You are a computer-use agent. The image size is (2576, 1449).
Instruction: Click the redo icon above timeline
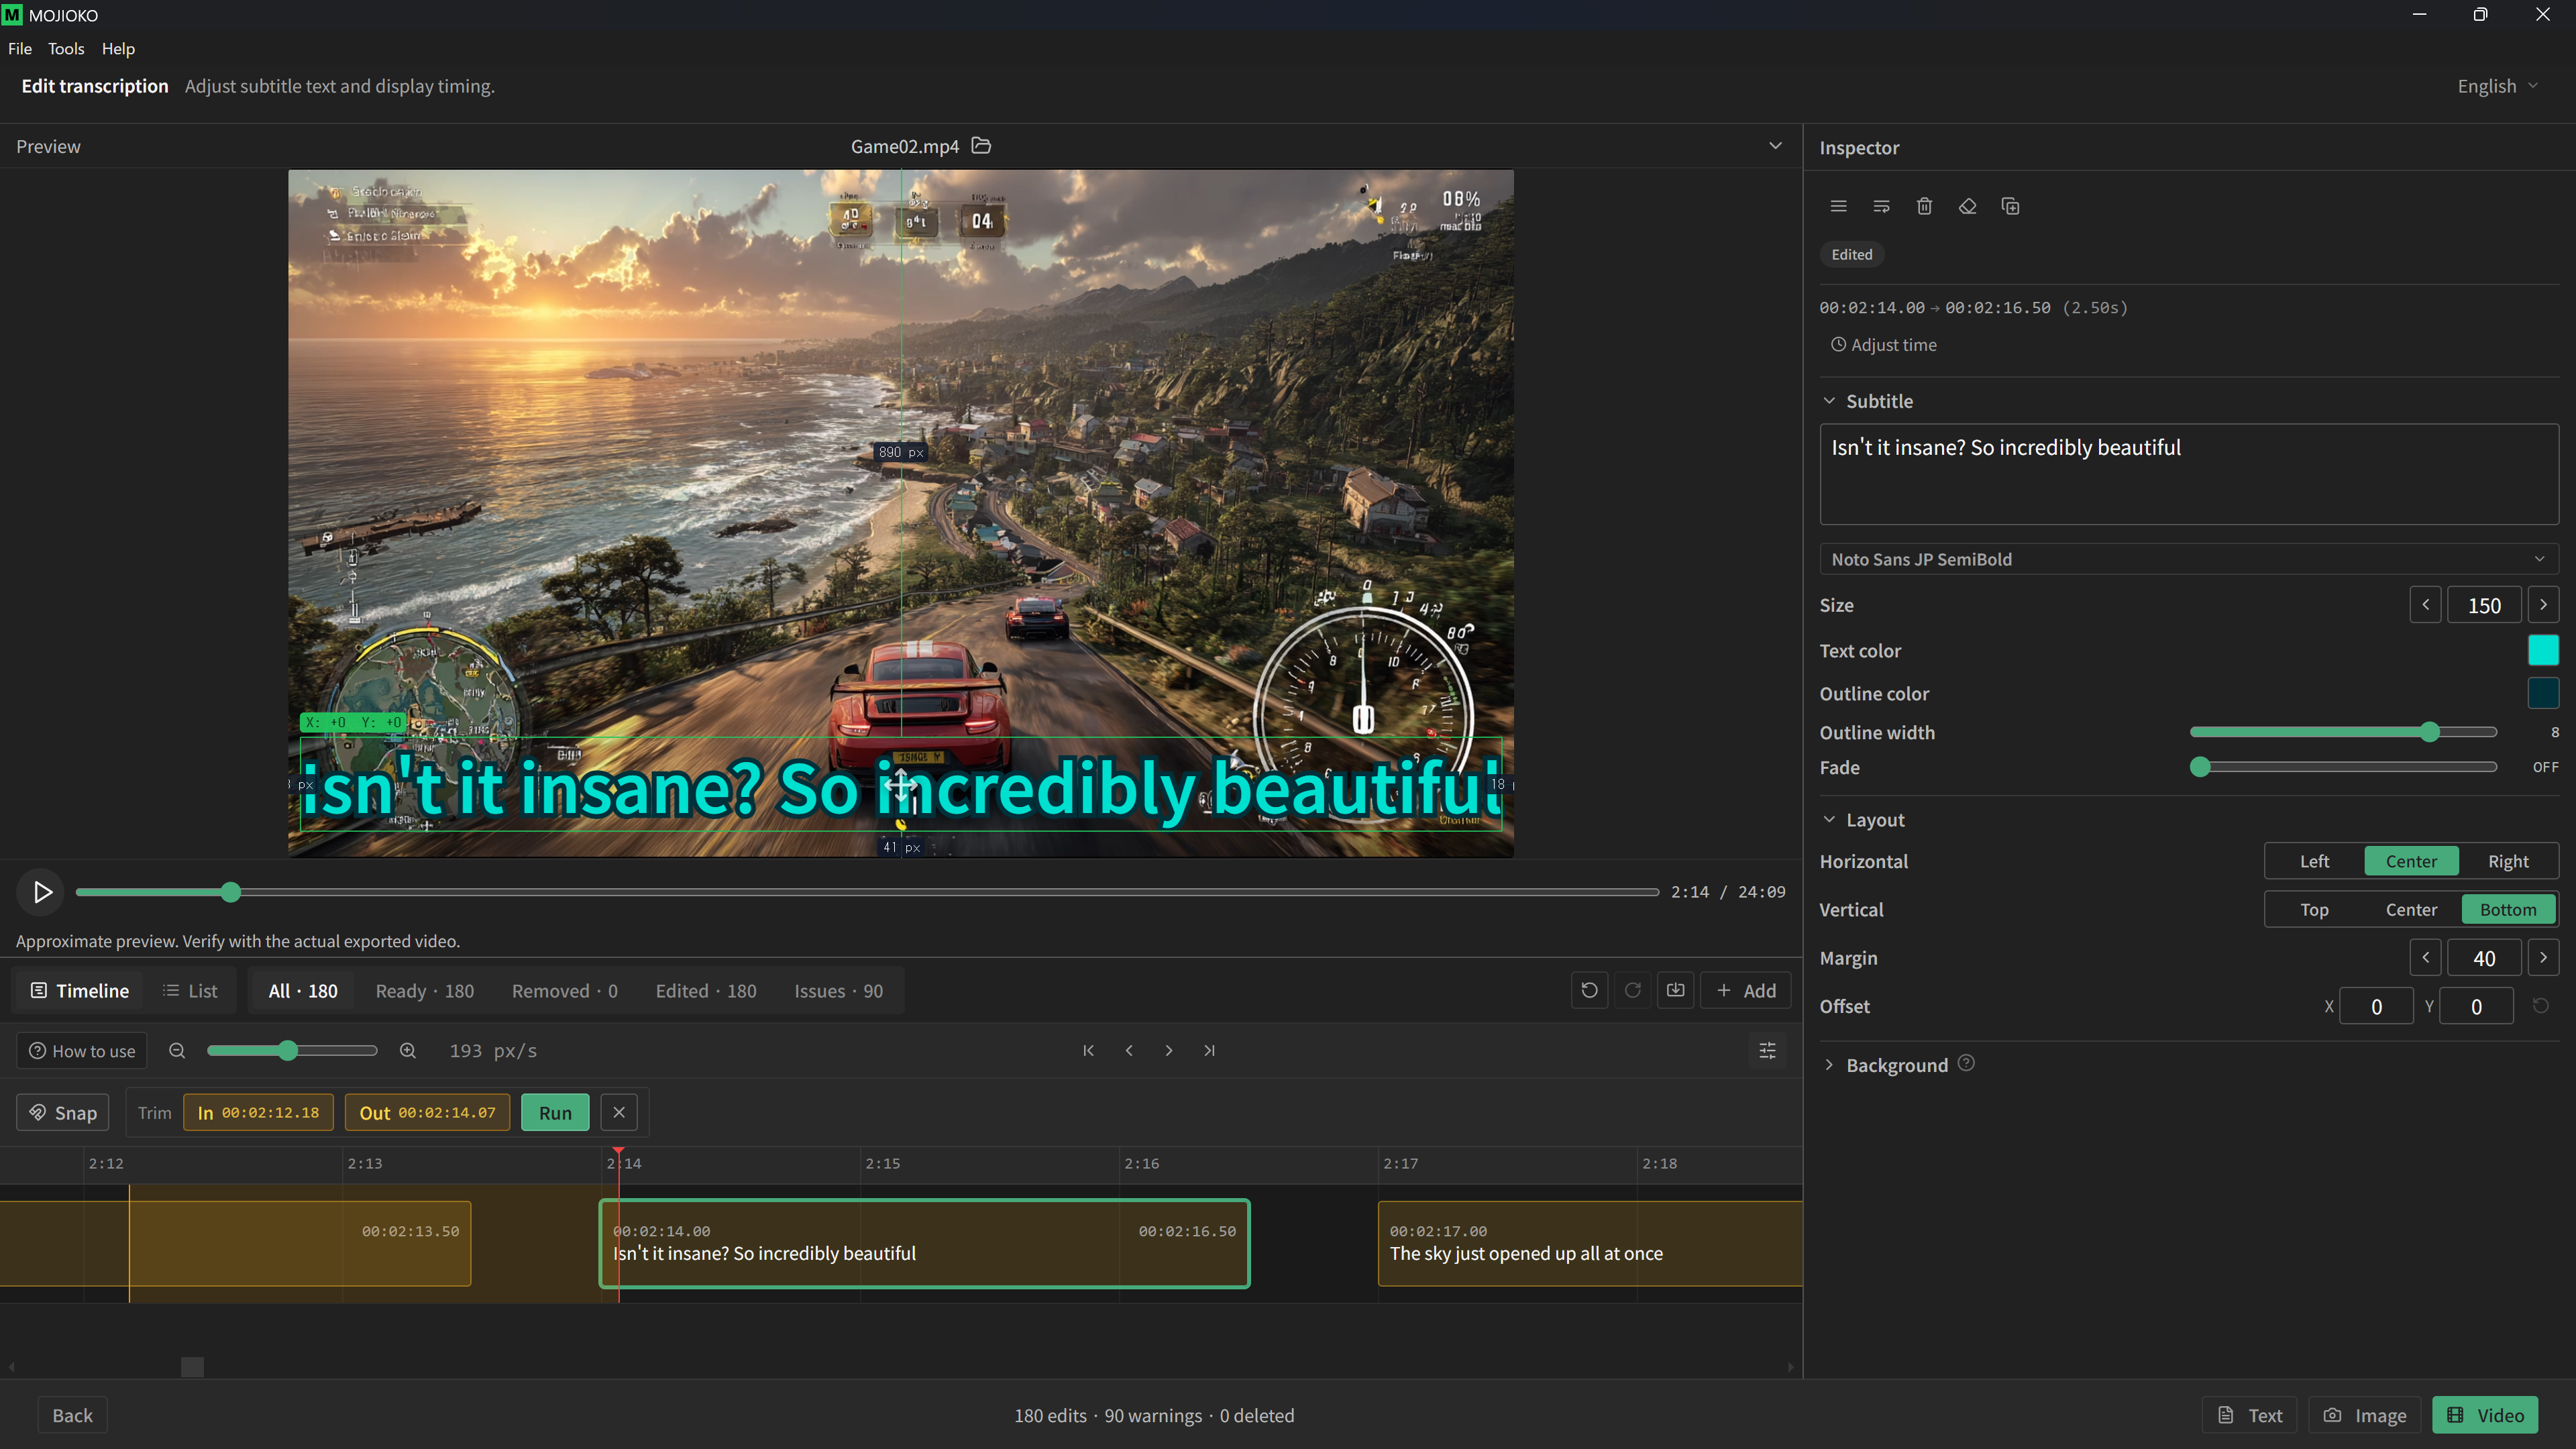(x=1632, y=990)
